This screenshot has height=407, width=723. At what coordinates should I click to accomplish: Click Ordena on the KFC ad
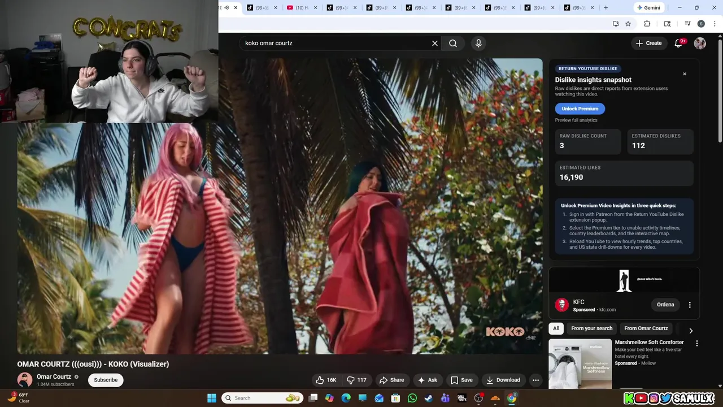pos(665,305)
